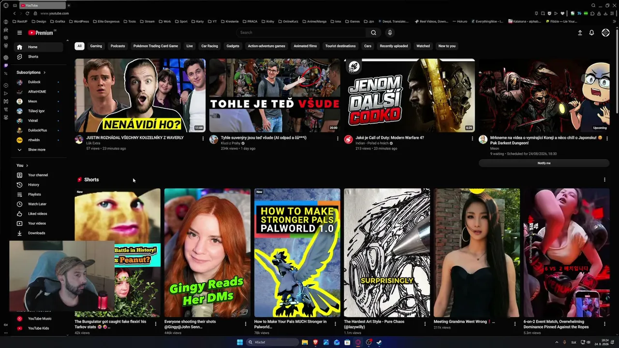Open the NENÁVIDÍ HO? video thumbnail
Screen dimensions: 619x348
[x=140, y=95]
